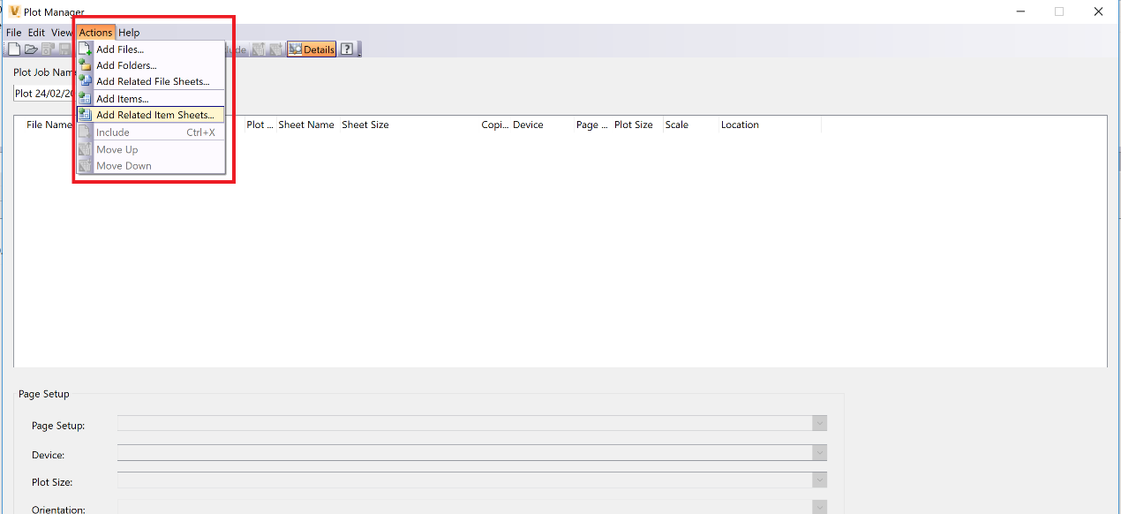Sort by the Sheet Size column header
1121x514 pixels.
coord(365,125)
